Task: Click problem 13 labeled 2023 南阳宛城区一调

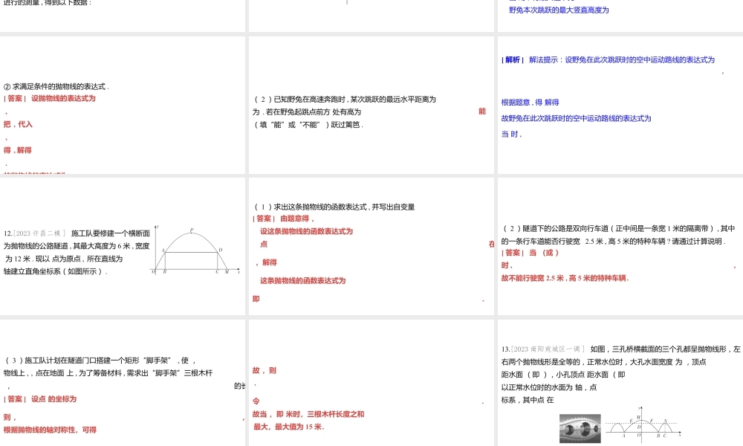Action: point(542,347)
